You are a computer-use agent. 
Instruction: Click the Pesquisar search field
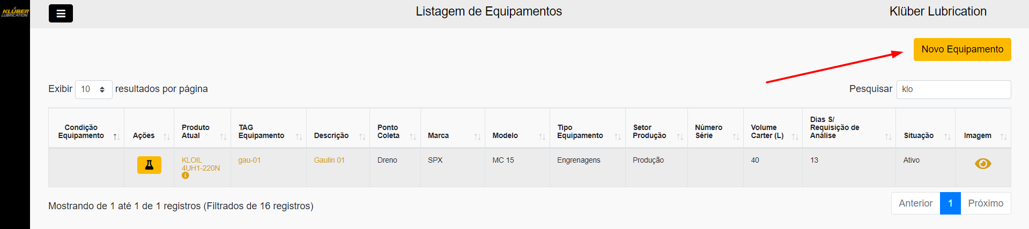pyautogui.click(x=953, y=89)
